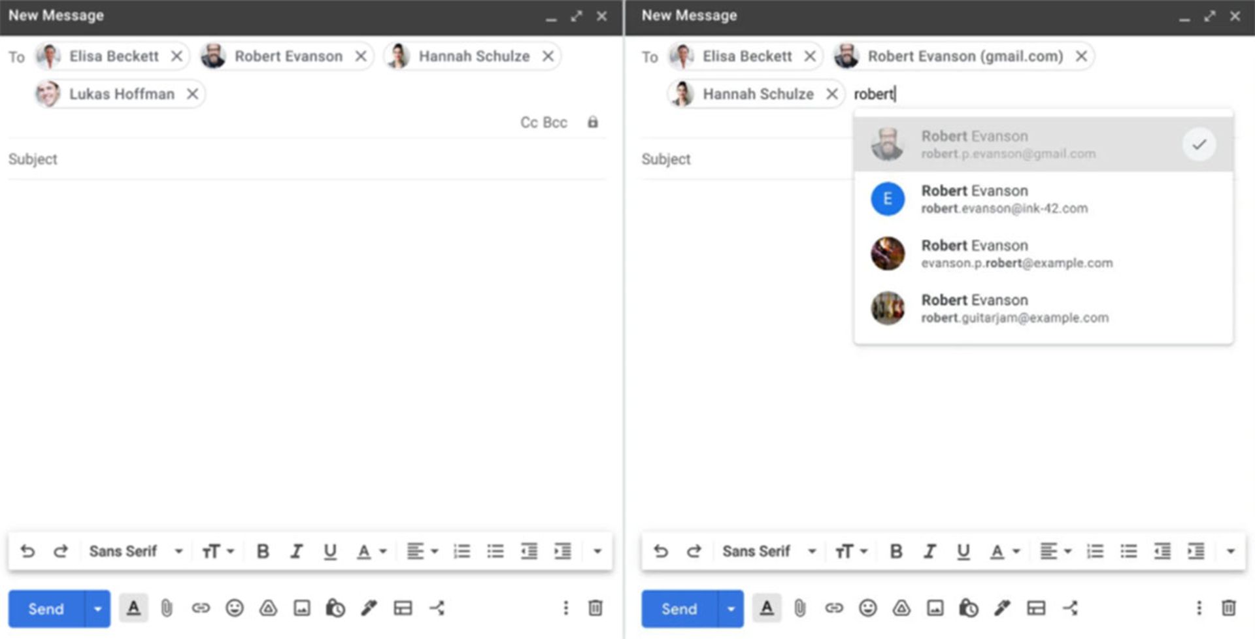Attach a file in left compose window
Screen dimensions: 1255x639
[167, 608]
